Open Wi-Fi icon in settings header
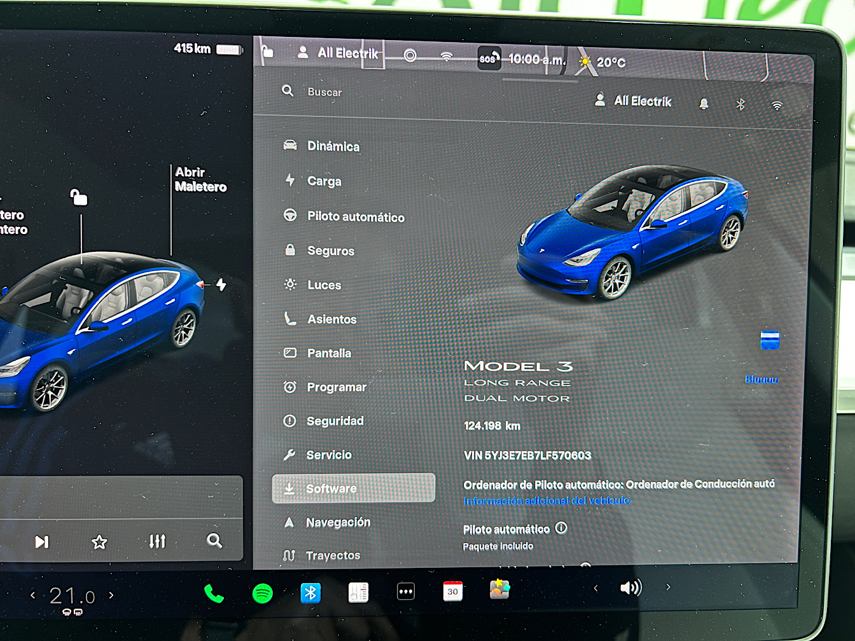The height and width of the screenshot is (641, 855). [x=777, y=106]
